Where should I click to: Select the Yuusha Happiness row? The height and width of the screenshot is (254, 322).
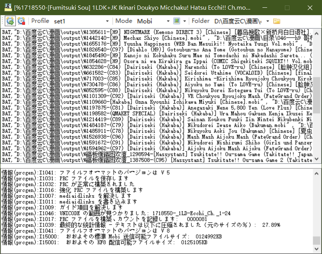click(157, 44)
